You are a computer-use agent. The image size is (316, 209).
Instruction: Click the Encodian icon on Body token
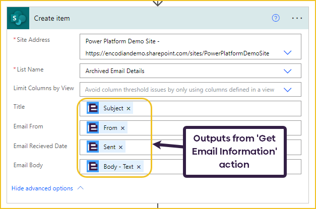click(x=93, y=166)
